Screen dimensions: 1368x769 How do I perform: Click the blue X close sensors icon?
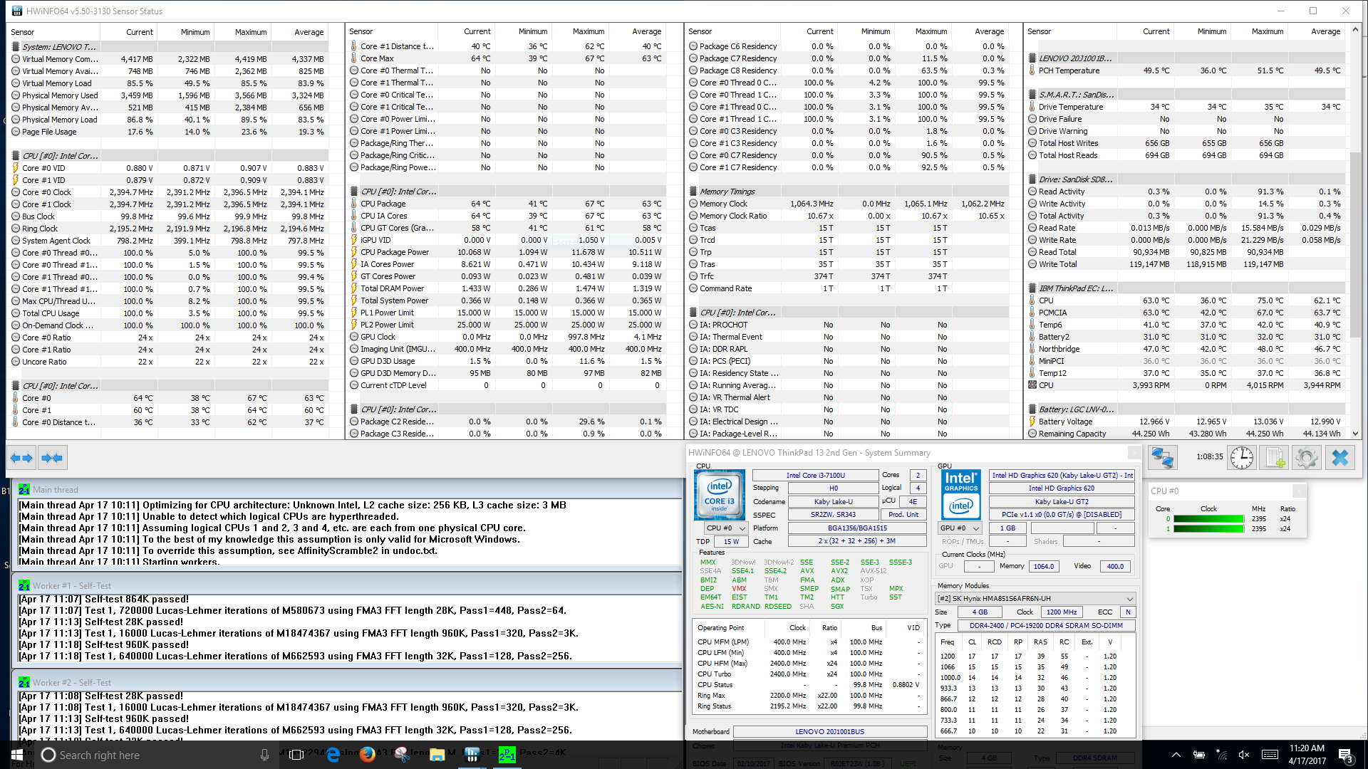point(1339,458)
